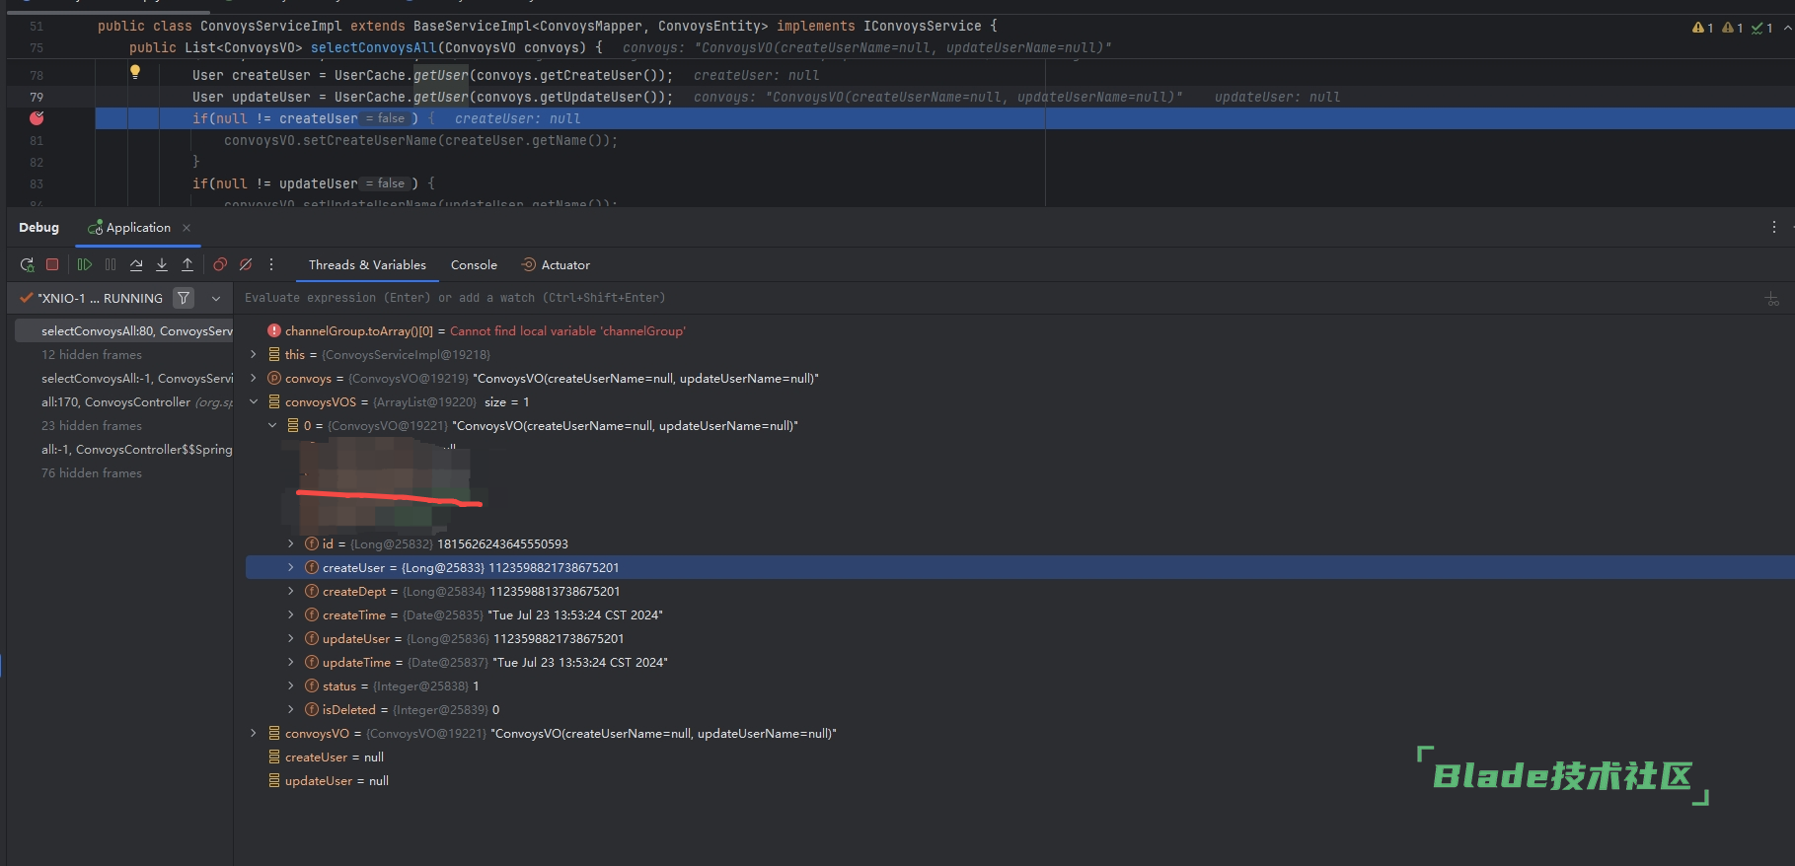Switch to the Console tab
1795x866 pixels.
474,265
